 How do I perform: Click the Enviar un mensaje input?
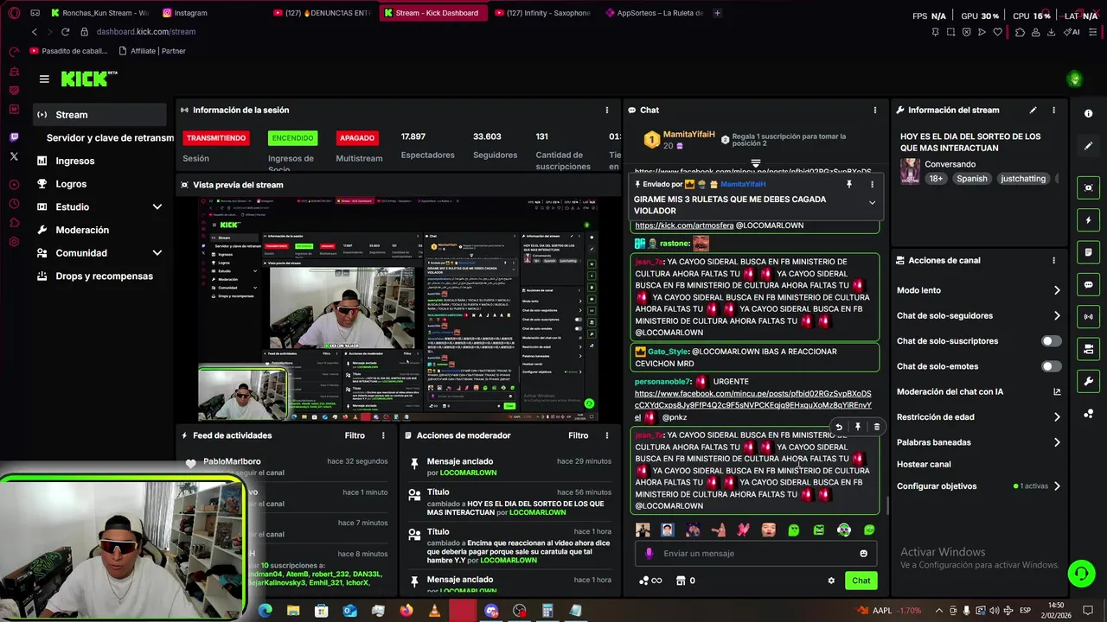click(754, 554)
